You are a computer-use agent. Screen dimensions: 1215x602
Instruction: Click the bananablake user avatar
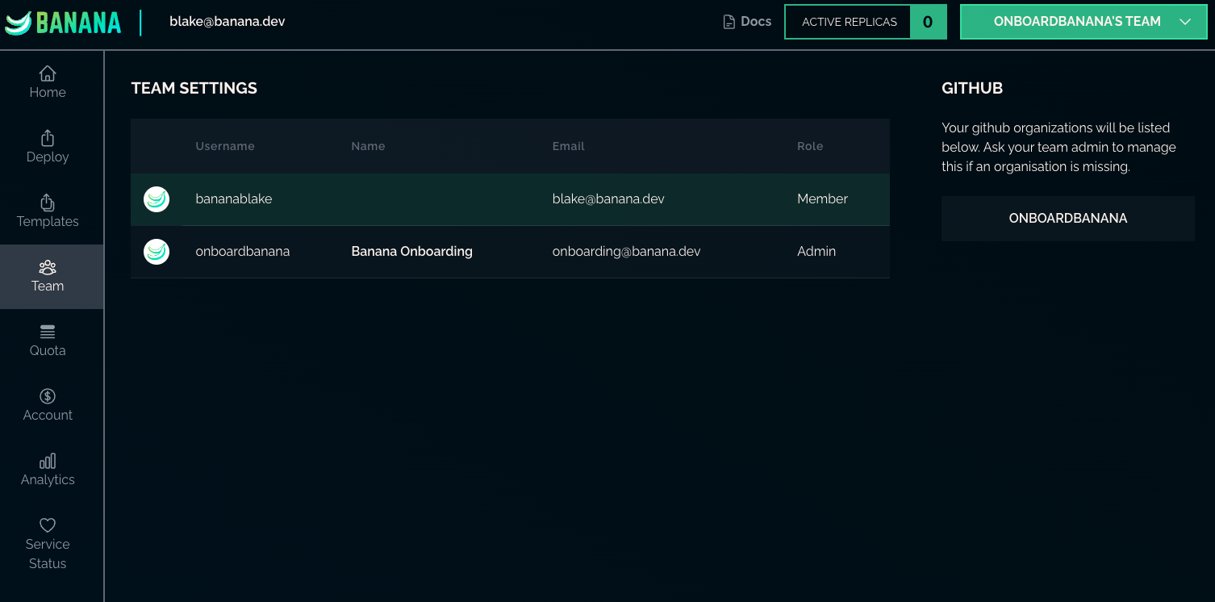pos(157,199)
